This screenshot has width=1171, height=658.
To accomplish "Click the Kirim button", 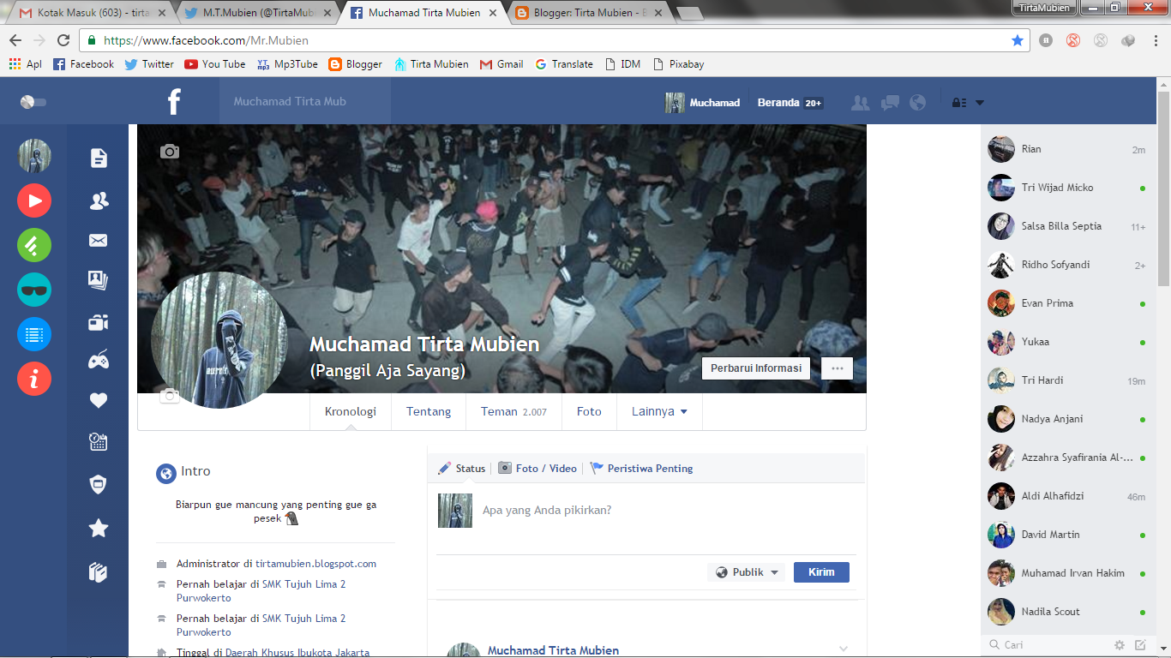I will pyautogui.click(x=820, y=571).
